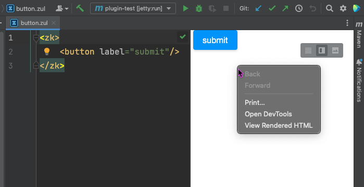Switch to editor and preview split mode
The height and width of the screenshot is (187, 364).
click(x=322, y=50)
